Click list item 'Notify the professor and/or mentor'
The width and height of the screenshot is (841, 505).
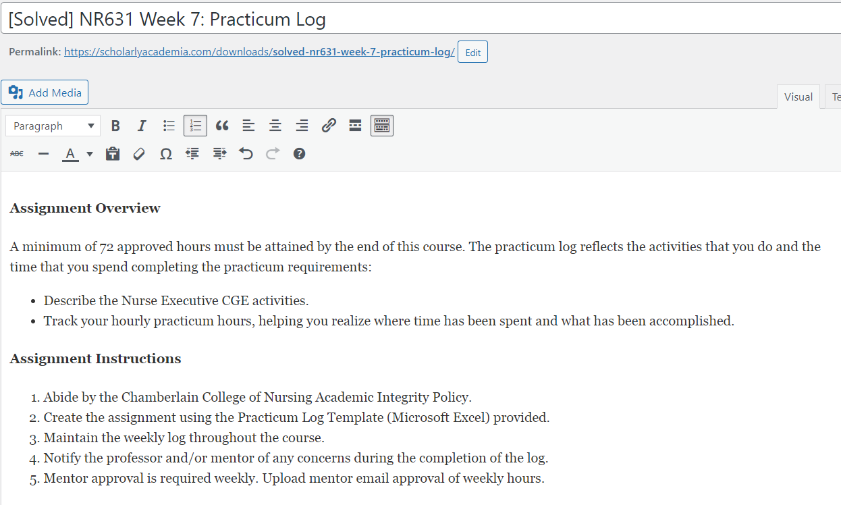click(x=296, y=458)
